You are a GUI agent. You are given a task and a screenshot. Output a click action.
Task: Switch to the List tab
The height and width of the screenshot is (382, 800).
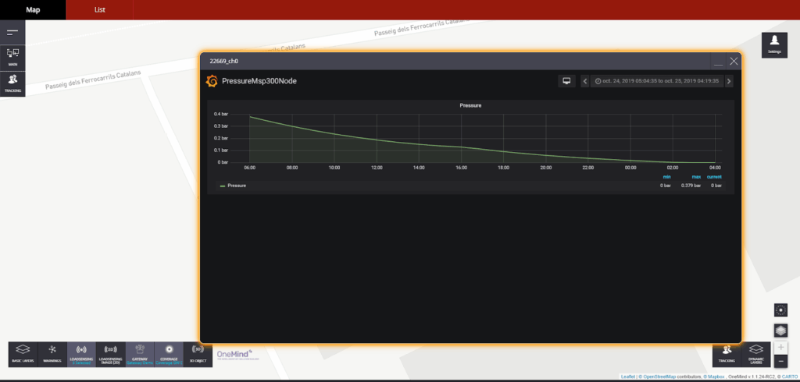click(98, 9)
